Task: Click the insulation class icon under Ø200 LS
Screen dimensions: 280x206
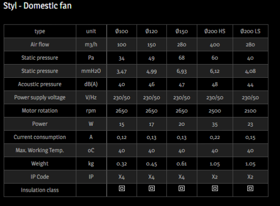Action: click(x=250, y=188)
